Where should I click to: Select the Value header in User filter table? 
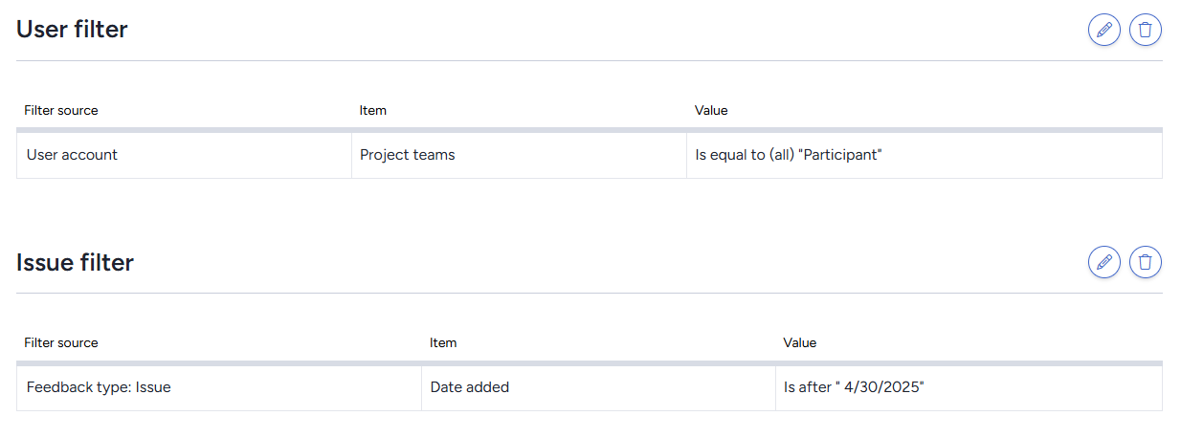[711, 110]
